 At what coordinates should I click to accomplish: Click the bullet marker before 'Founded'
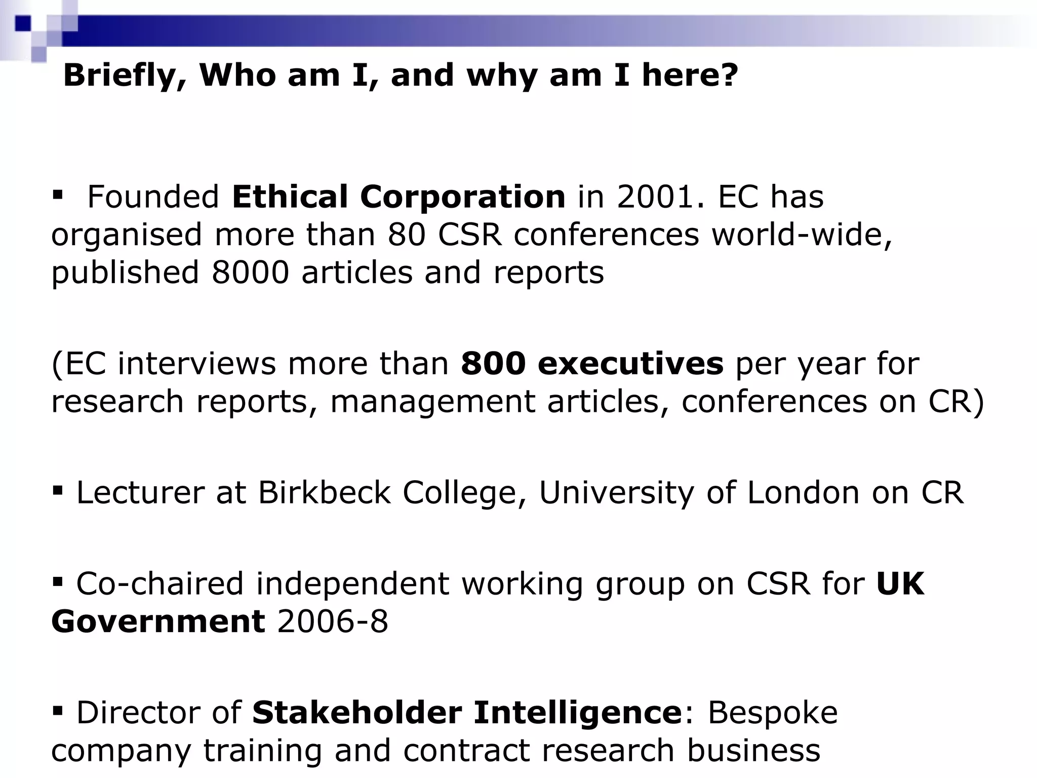(x=57, y=195)
